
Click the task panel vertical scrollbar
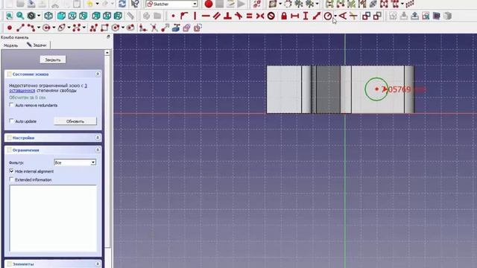(x=107, y=149)
